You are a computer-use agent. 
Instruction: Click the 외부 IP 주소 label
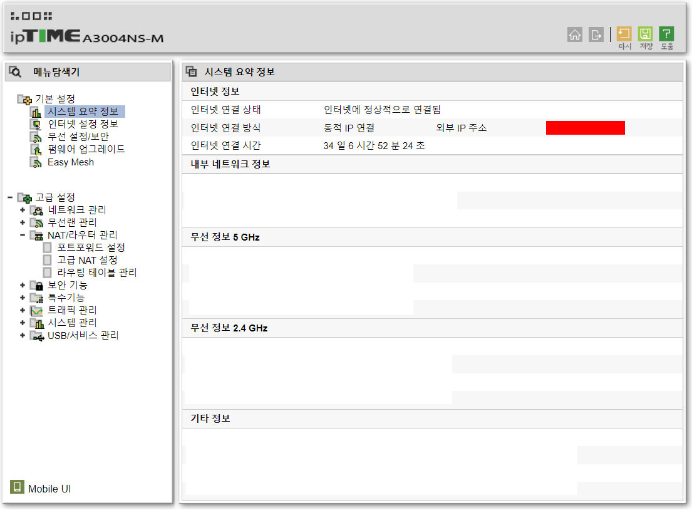pos(462,128)
